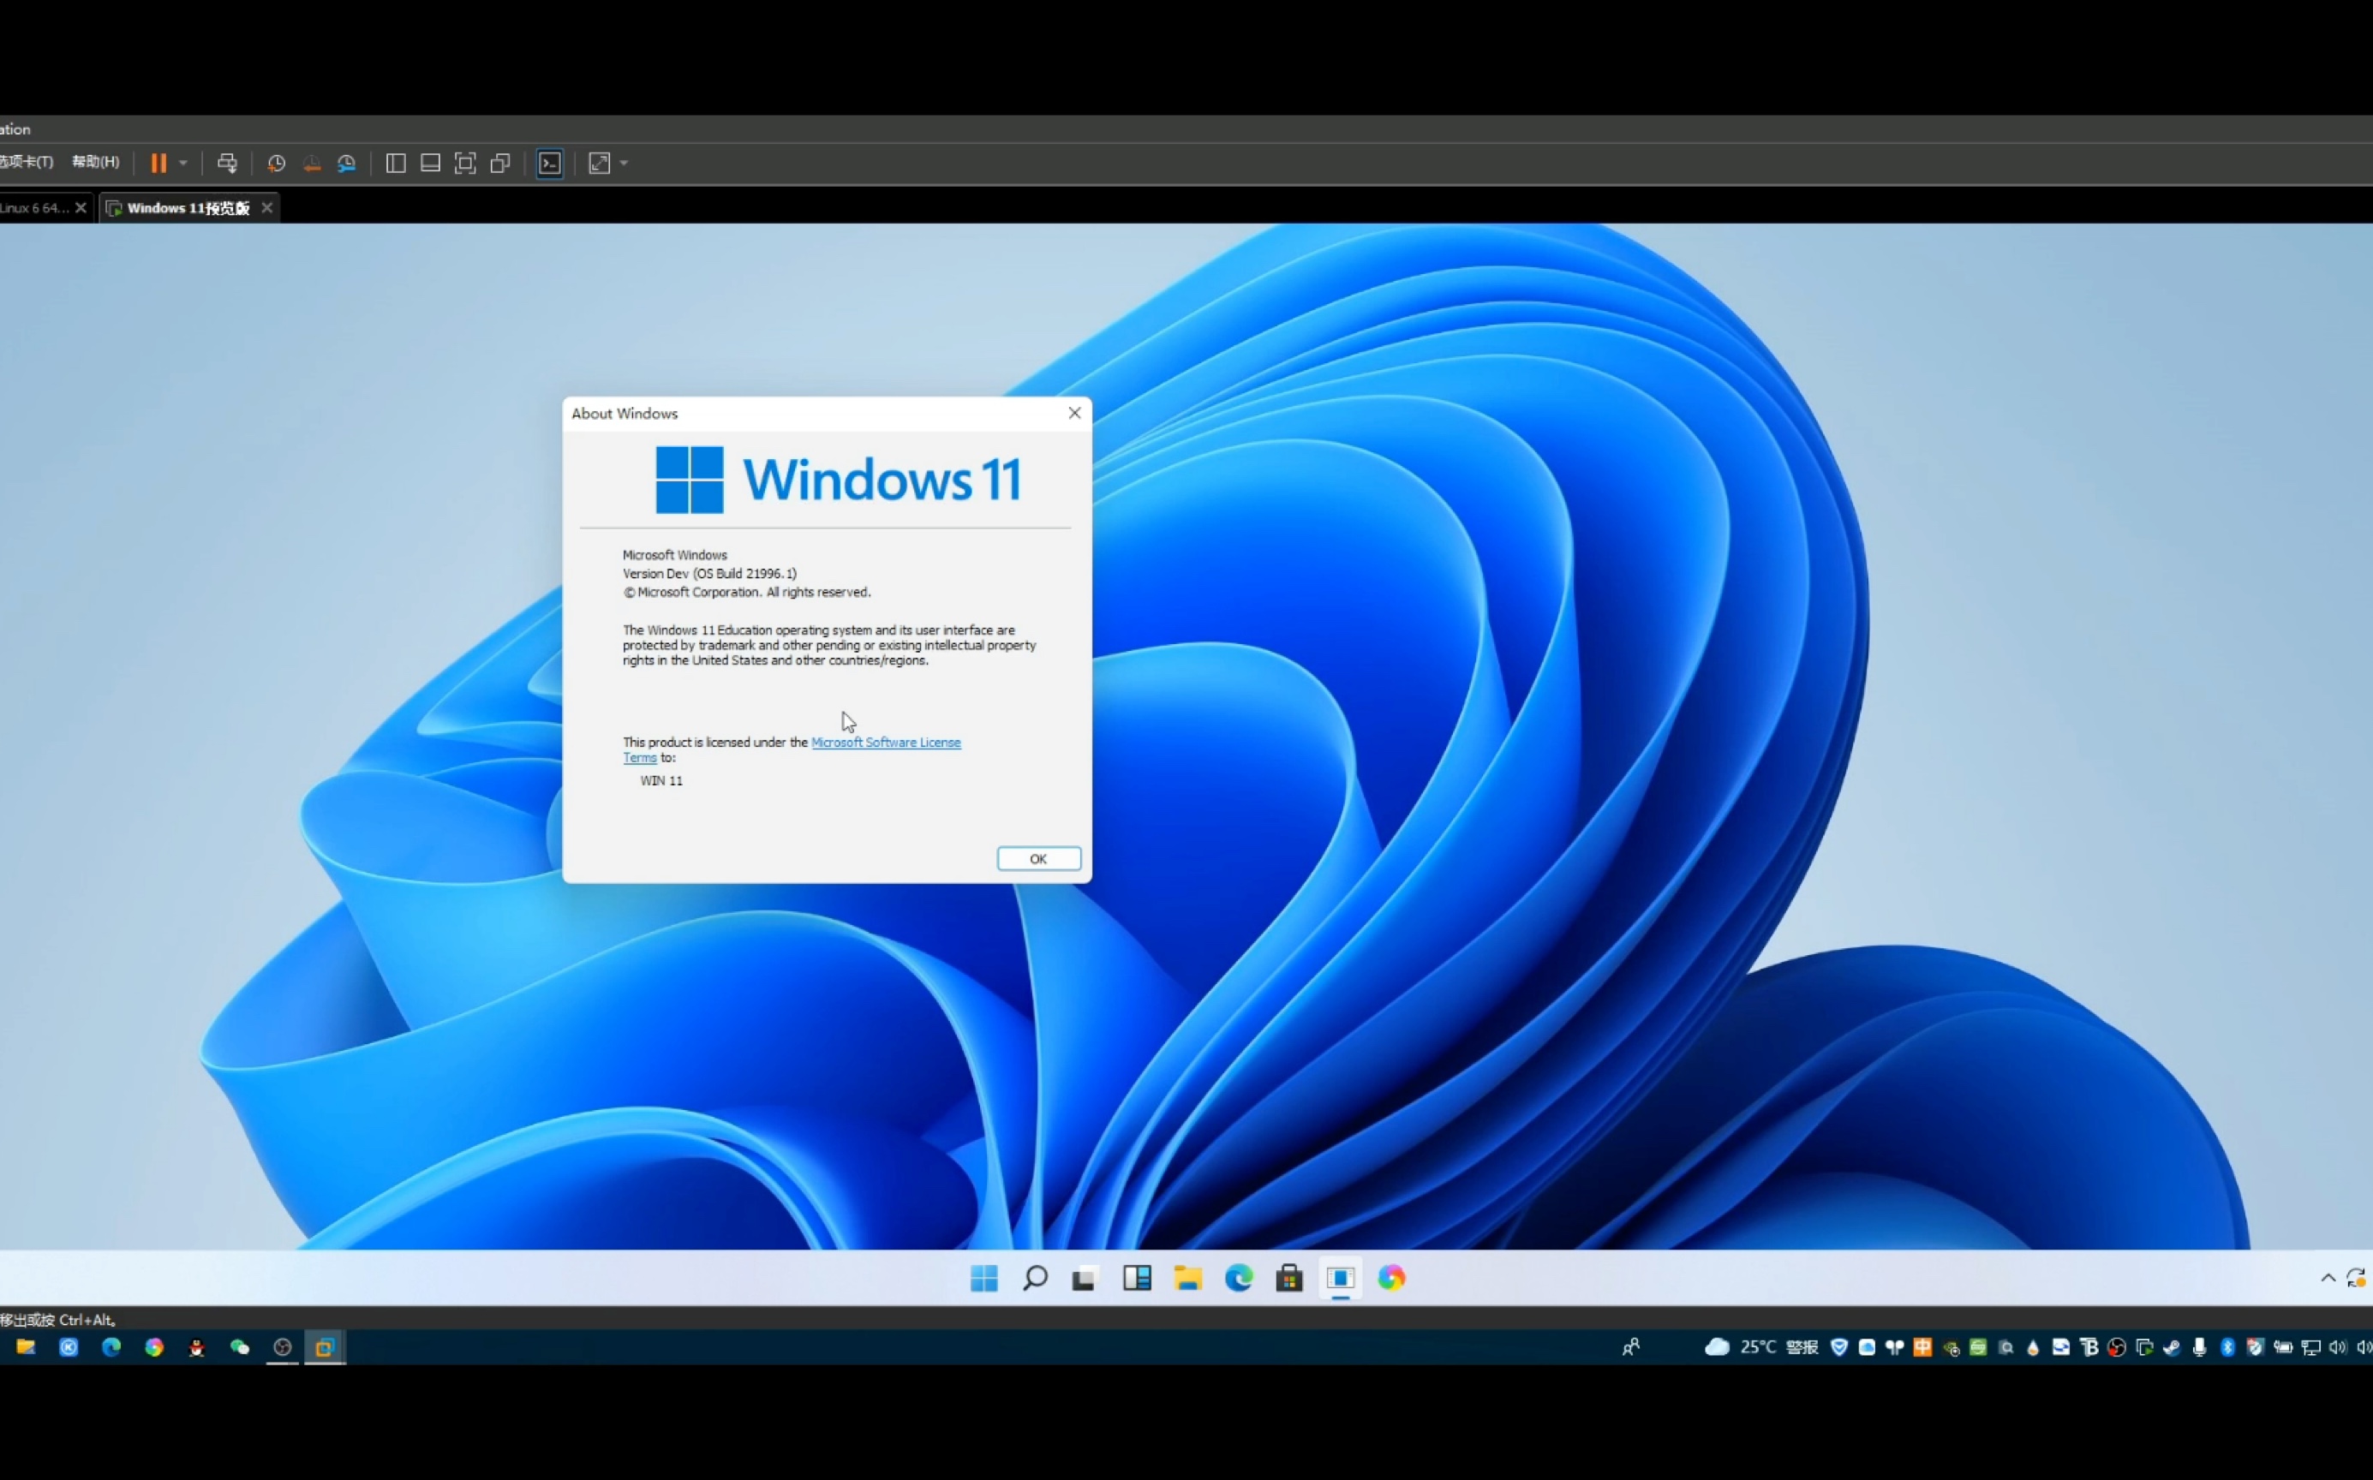The image size is (2373, 1480).
Task: Switch to the Linux 6 64-bit VM tab
Action: [x=37, y=207]
